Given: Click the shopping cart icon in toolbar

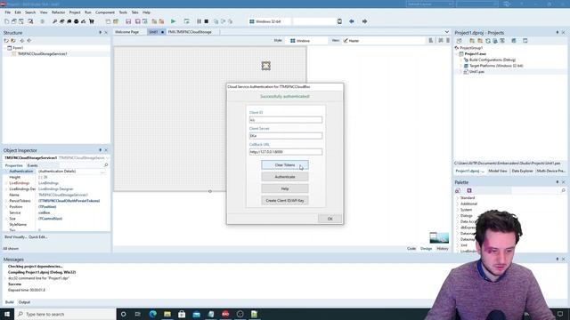Looking at the screenshot, I should click(x=92, y=21).
